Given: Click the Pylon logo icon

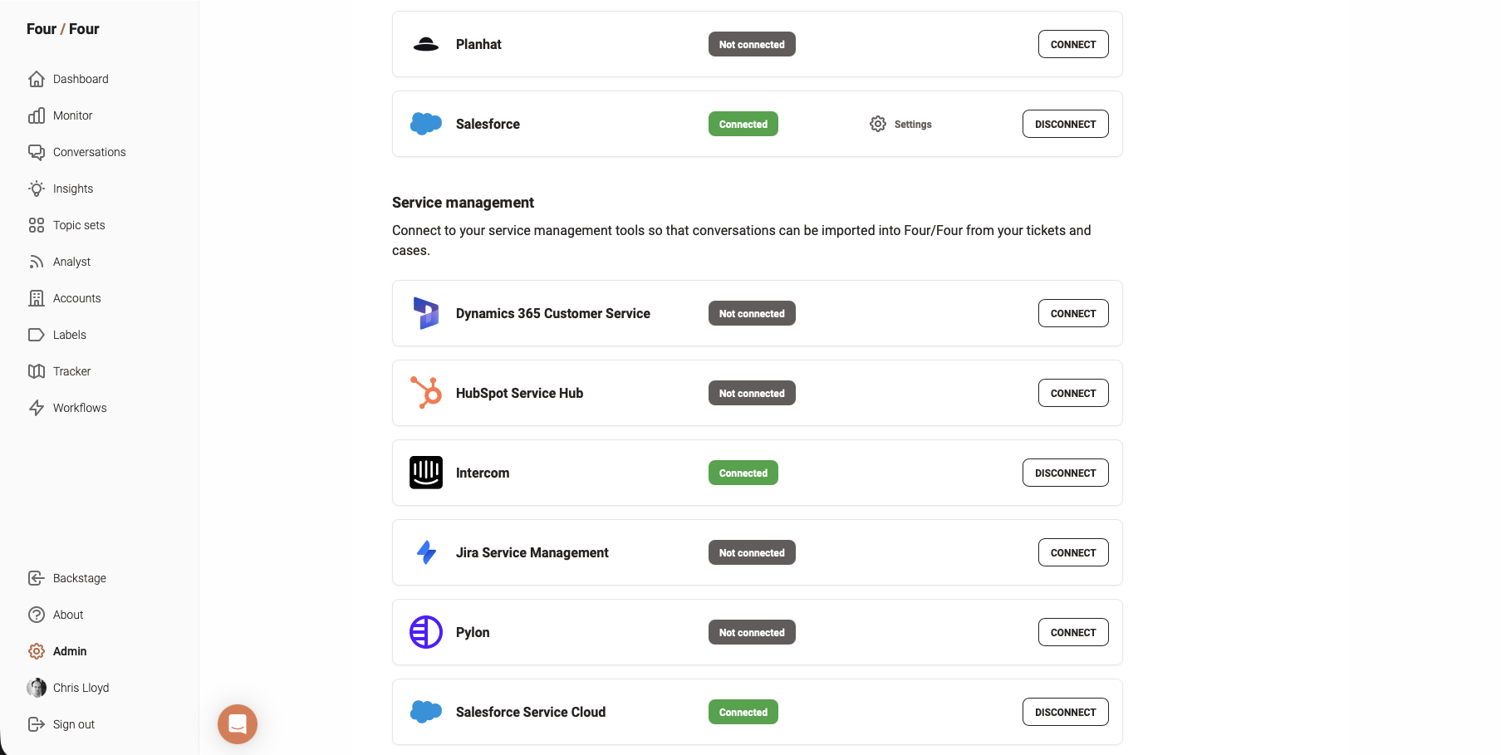Looking at the screenshot, I should coord(426,632).
